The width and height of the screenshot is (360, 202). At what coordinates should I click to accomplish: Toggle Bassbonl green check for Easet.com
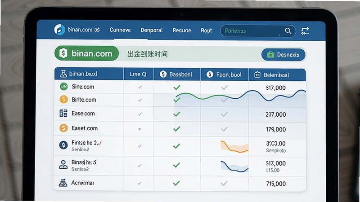point(176,129)
